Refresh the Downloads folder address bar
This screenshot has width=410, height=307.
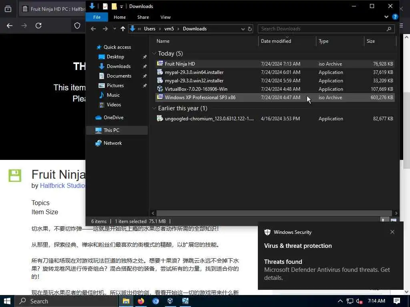pyautogui.click(x=250, y=29)
